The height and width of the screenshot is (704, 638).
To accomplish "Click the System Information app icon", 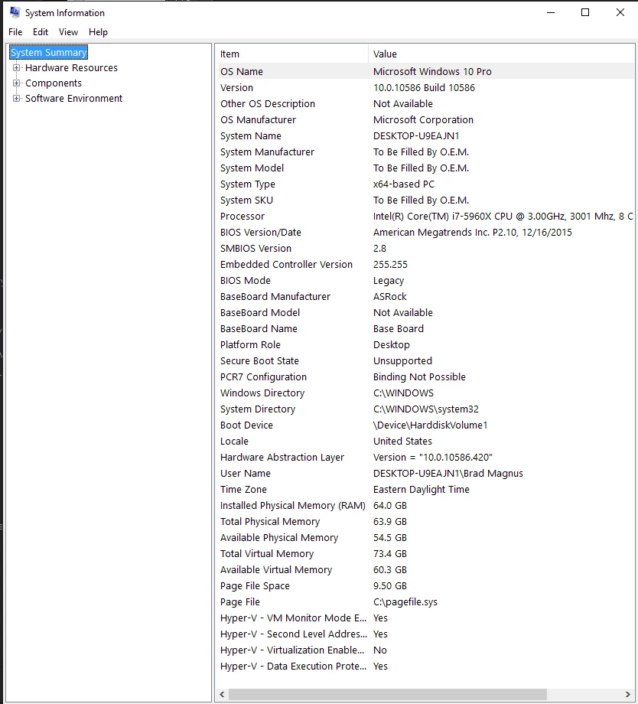I will (x=15, y=12).
